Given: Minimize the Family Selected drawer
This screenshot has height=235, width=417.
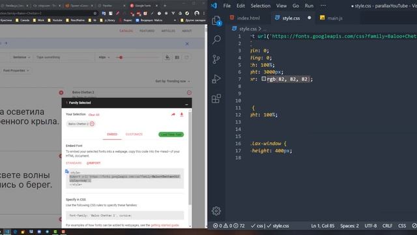Looking at the screenshot, I should pos(186,104).
